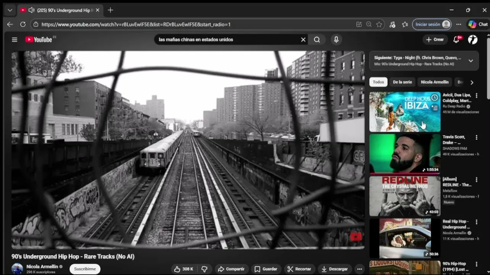This screenshot has width=490, height=275.
Task: Open Copilot Chat in the browser
Action: [x=478, y=24]
